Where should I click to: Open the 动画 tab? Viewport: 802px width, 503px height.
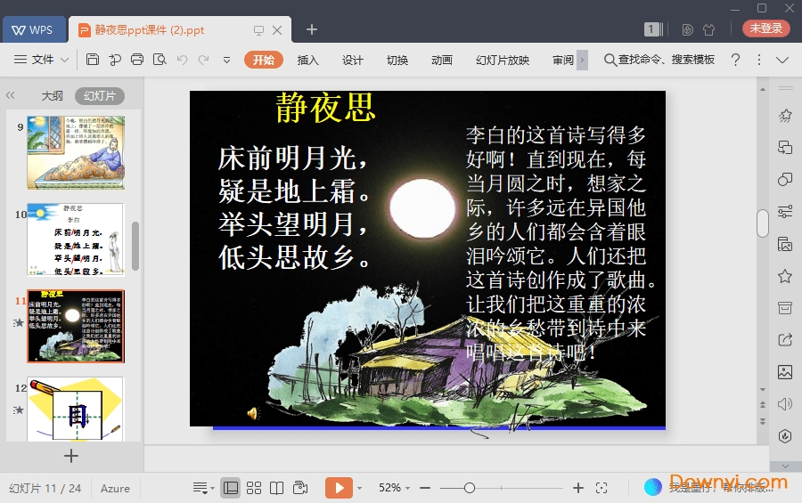tap(441, 60)
